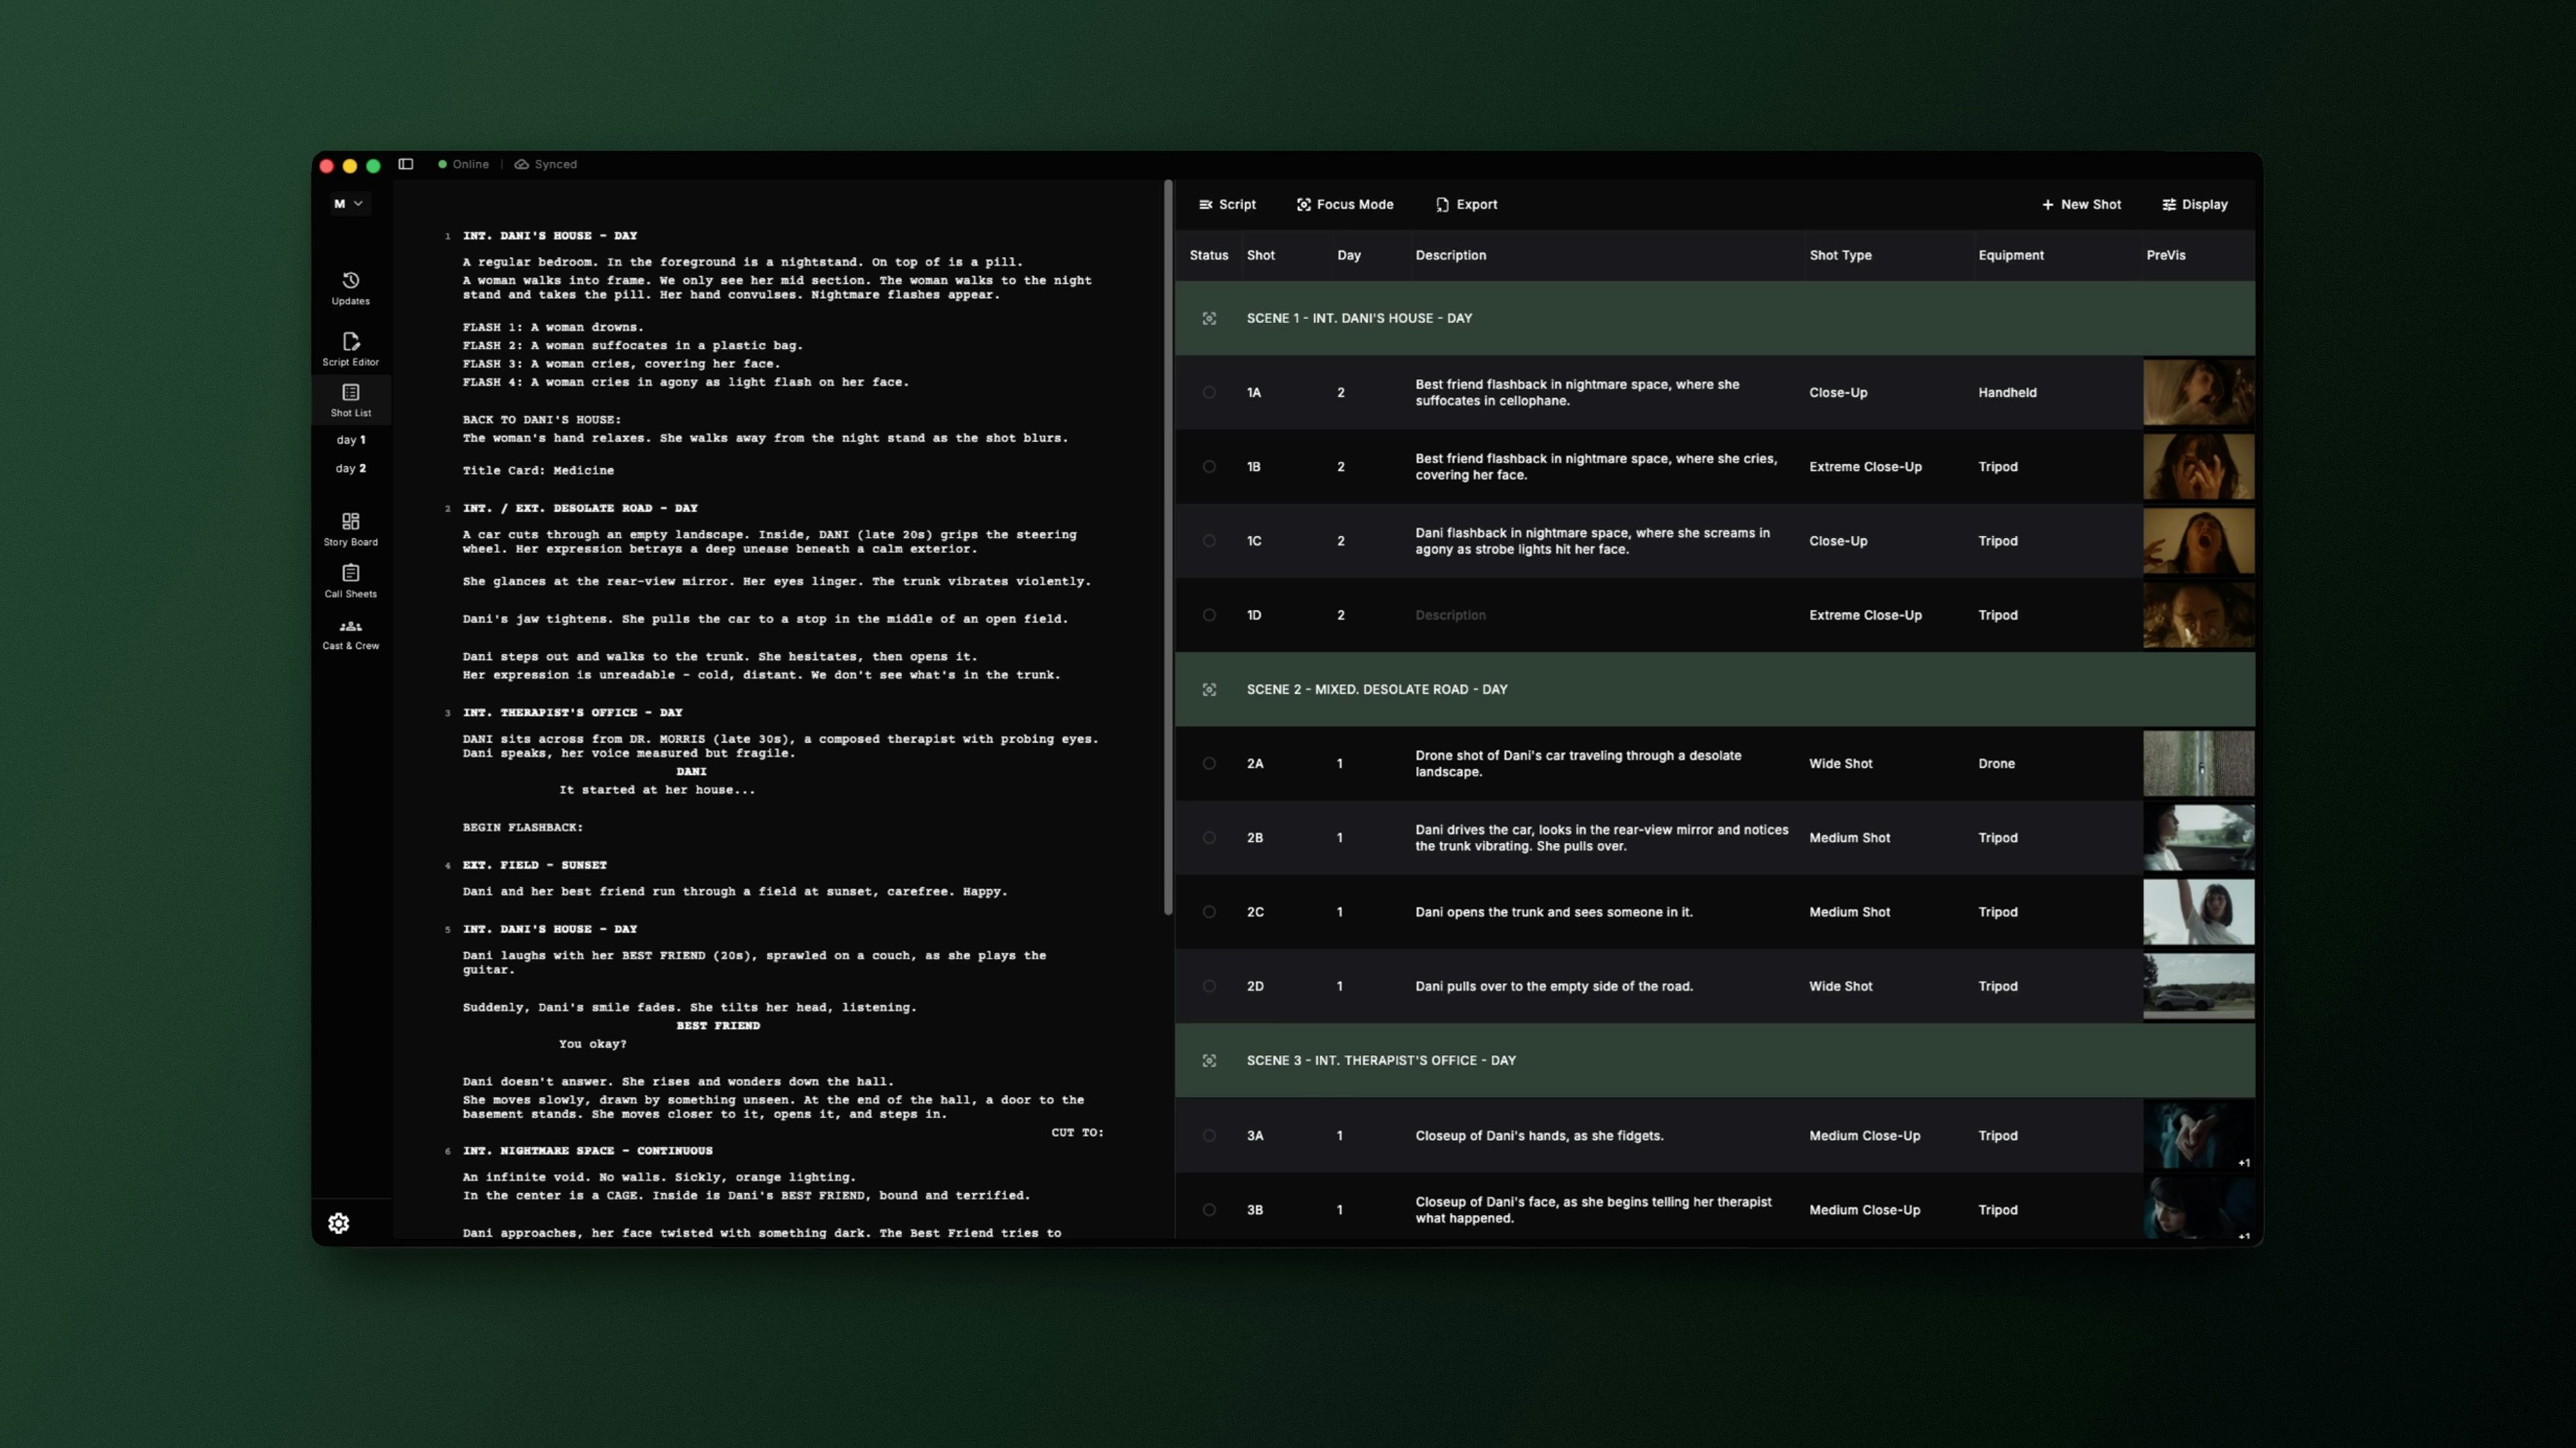The width and height of the screenshot is (2576, 1448).
Task: Toggle the sidebar panel icon in title bar
Action: point(406,164)
